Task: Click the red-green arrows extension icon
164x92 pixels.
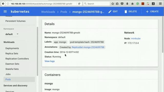Action: pos(148,4)
